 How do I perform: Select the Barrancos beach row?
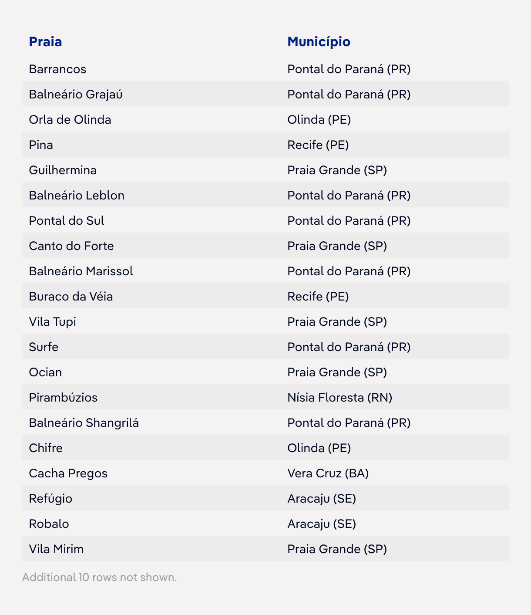coord(265,69)
